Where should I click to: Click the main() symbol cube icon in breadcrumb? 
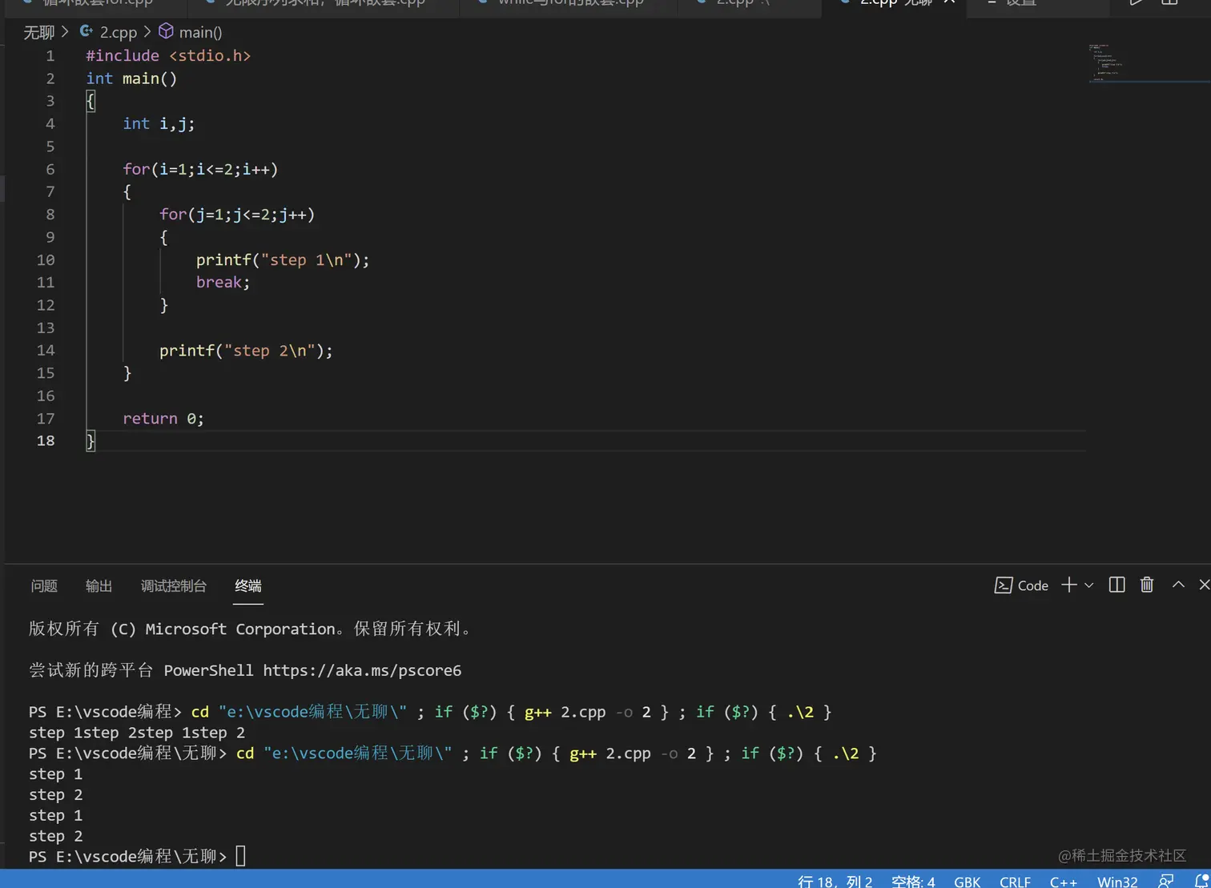[166, 31]
